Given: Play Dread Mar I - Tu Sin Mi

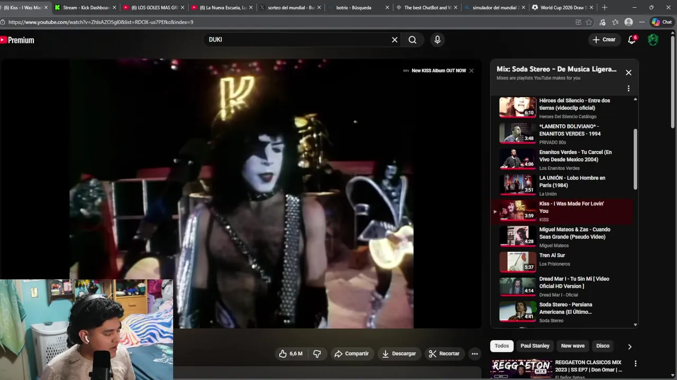Looking at the screenshot, I should tap(562, 286).
